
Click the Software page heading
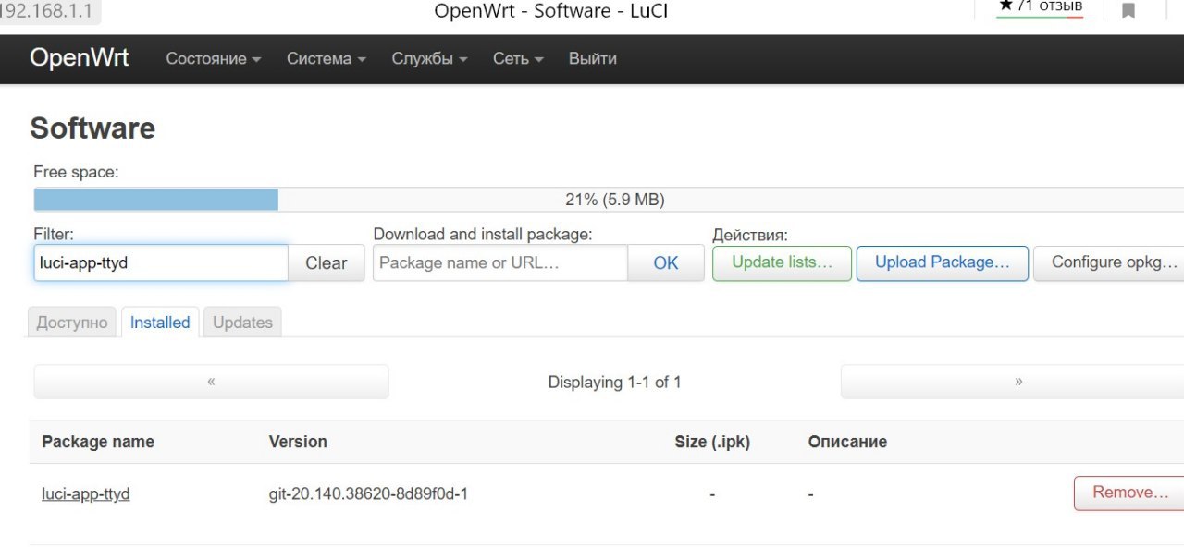pos(92,128)
